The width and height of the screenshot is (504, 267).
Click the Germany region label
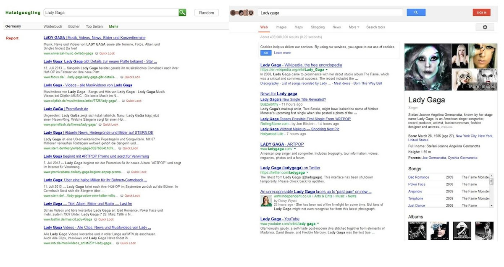click(x=13, y=26)
